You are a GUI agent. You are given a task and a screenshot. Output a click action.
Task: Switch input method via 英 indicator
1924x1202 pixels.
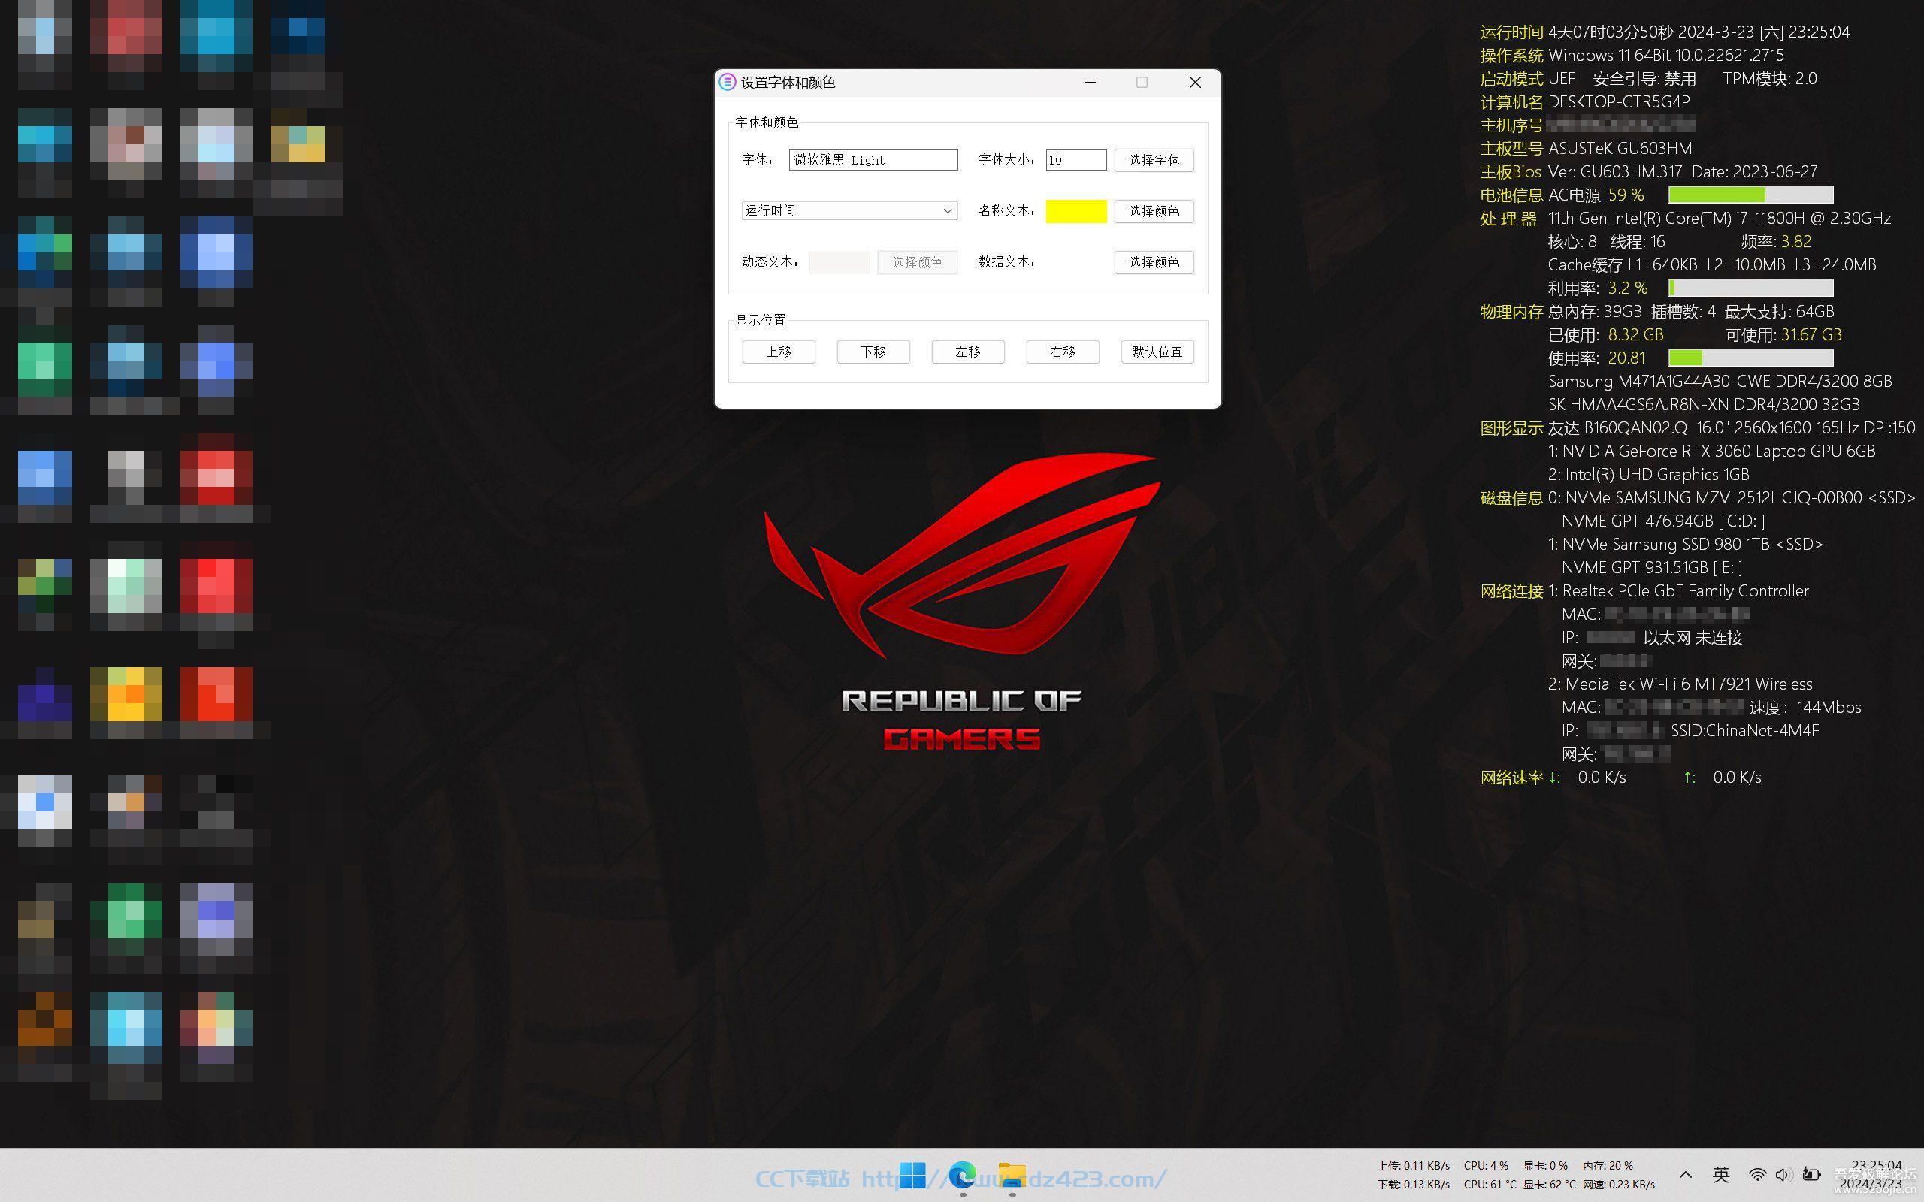[1721, 1175]
